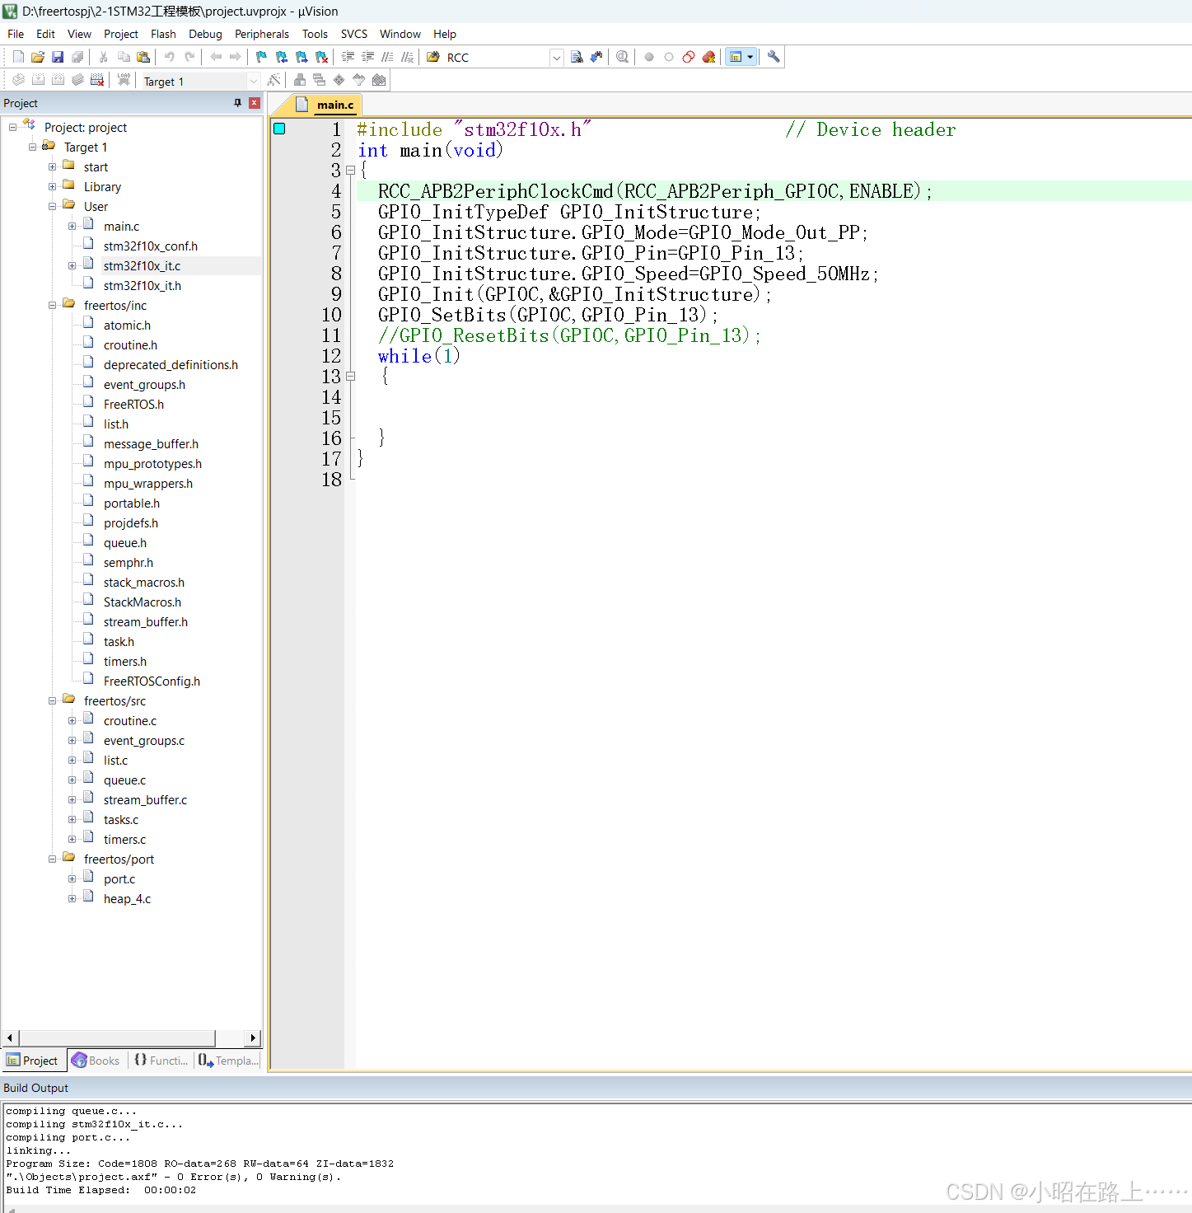Paste from clipboard using the toolbar
Image resolution: width=1192 pixels, height=1213 pixels.
[x=143, y=57]
